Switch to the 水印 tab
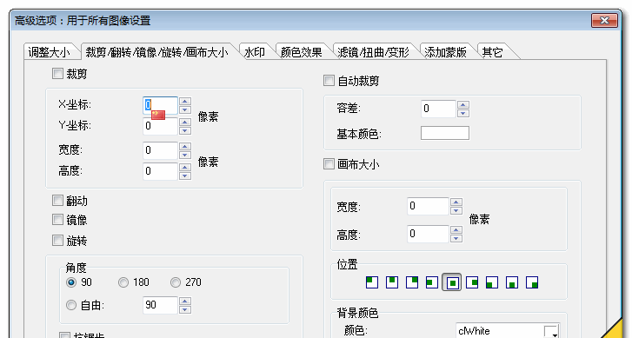632x338 pixels. click(x=255, y=52)
